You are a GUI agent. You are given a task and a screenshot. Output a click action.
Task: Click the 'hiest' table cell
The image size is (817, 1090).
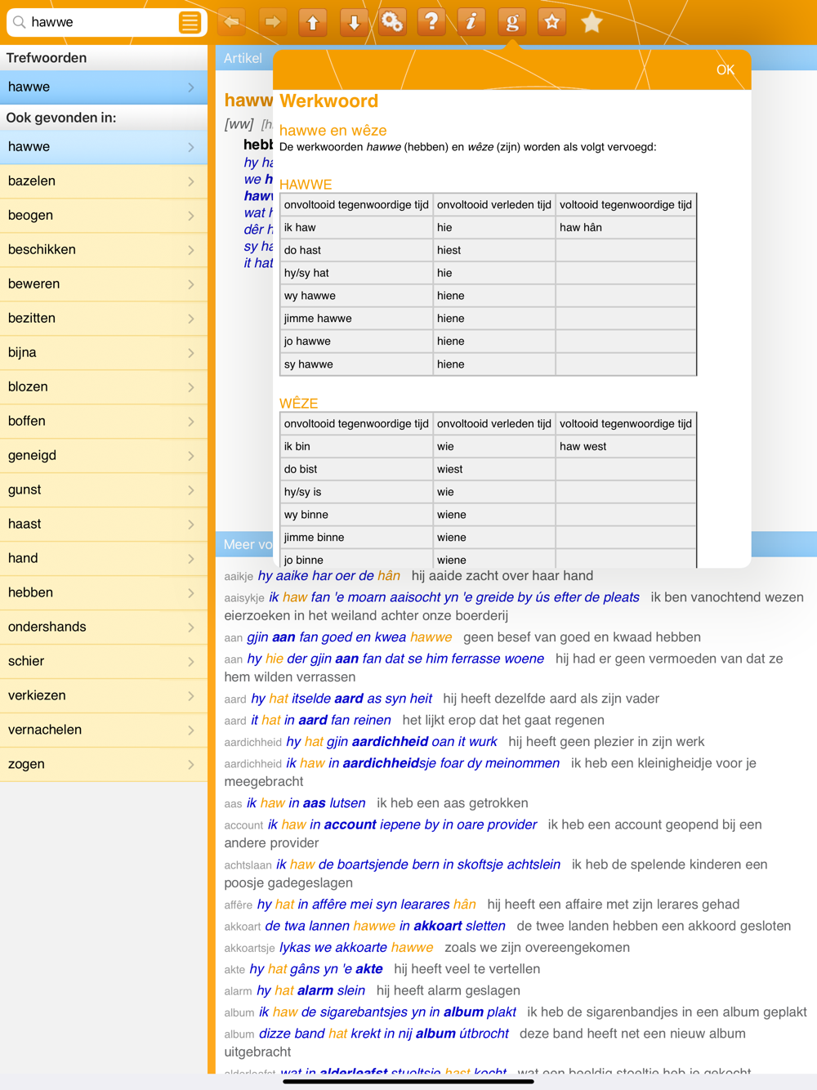[494, 251]
